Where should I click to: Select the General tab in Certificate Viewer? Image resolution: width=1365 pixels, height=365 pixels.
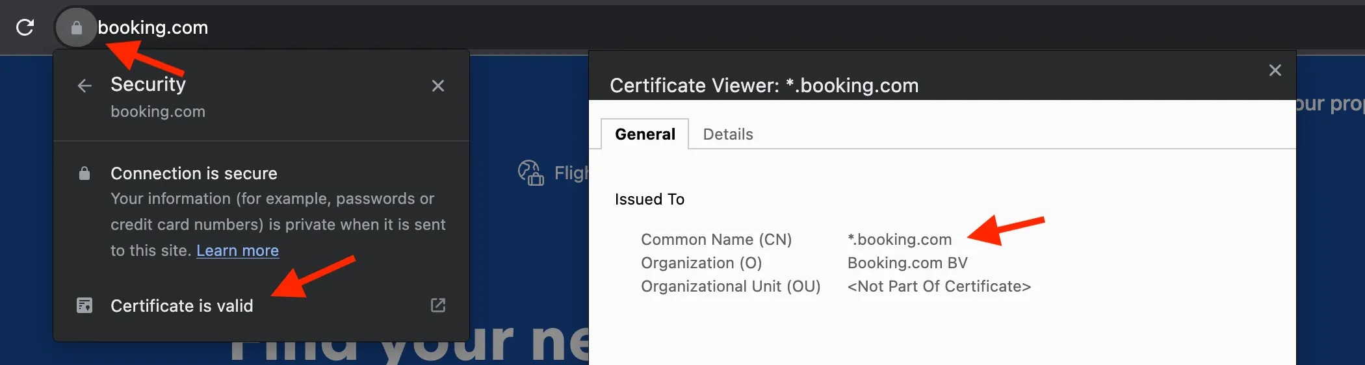click(x=645, y=134)
